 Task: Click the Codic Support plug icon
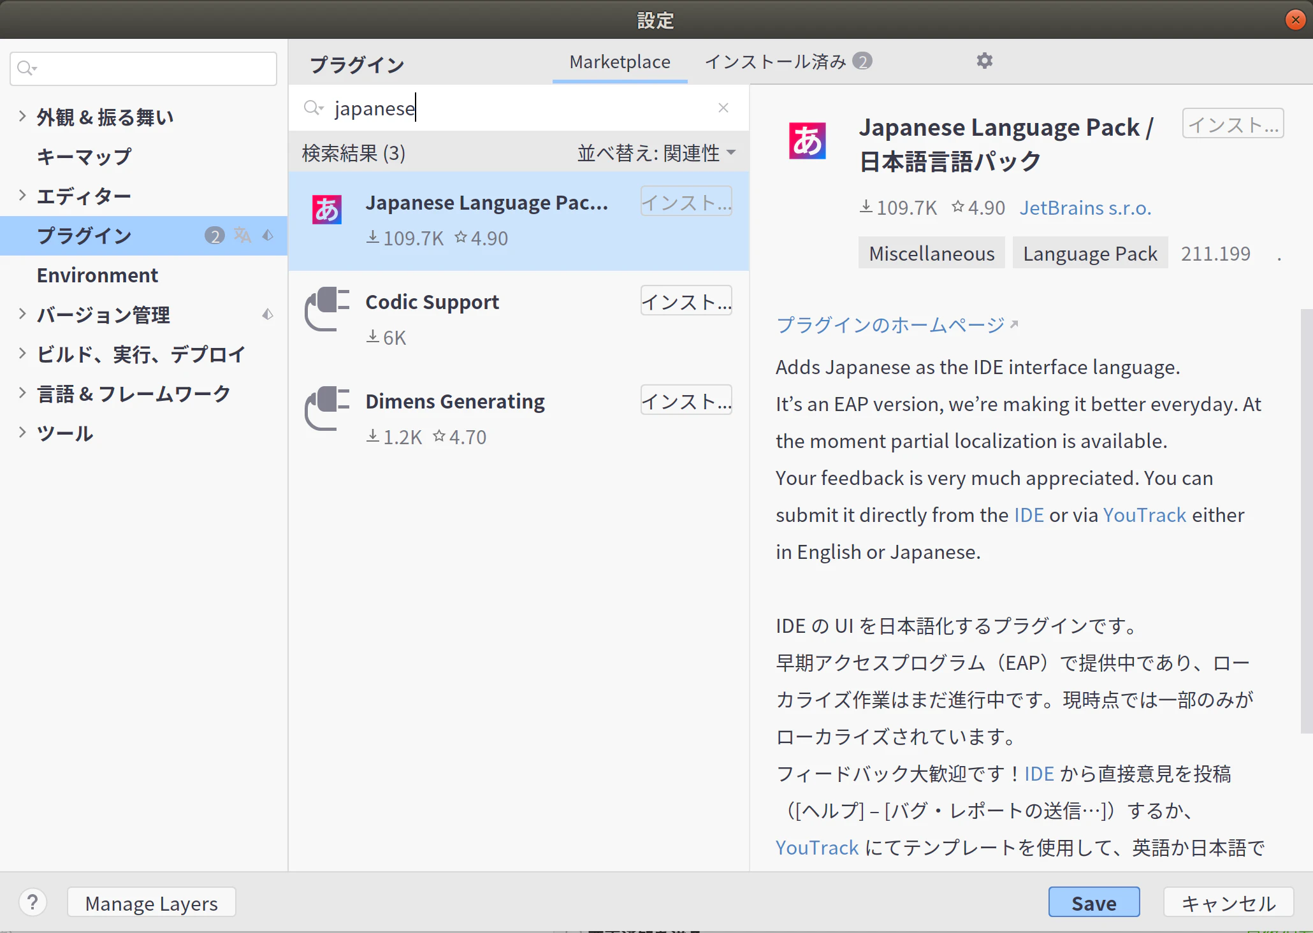coord(327,309)
